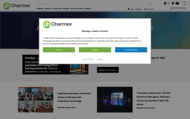The height and width of the screenshot is (119, 190).
Task: Open the Cookies policy link
Action: tap(100, 59)
